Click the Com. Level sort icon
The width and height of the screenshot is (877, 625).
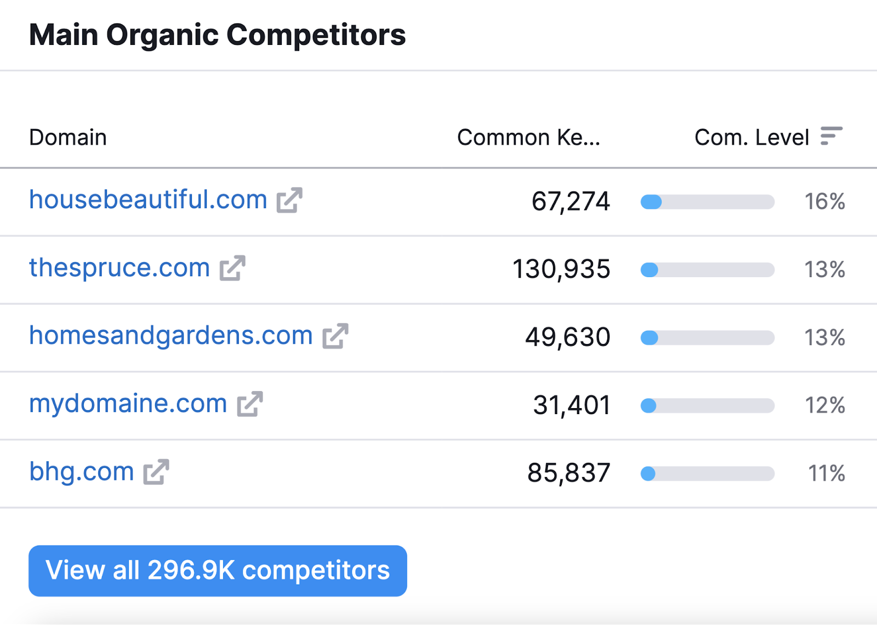[831, 136]
